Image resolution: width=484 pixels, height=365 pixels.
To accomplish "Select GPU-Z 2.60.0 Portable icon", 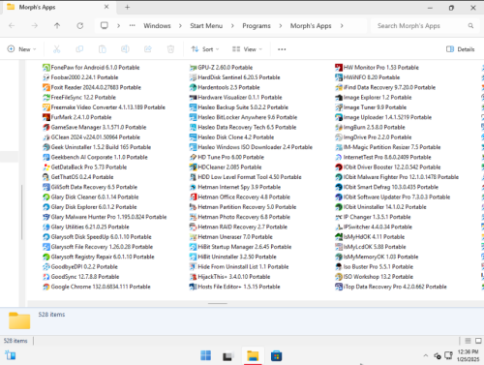I will [194, 68].
